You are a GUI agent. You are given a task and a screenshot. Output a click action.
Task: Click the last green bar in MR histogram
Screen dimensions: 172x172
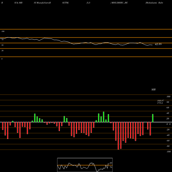153,118
